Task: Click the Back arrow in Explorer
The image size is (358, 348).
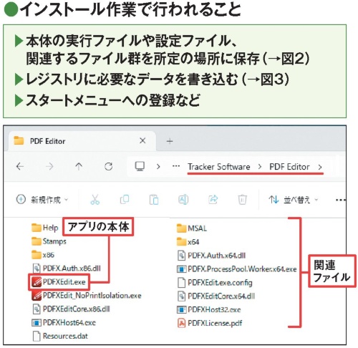Action: [x=20, y=166]
